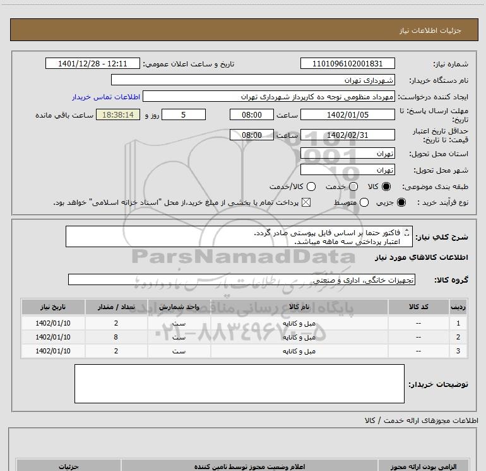Open the اطلاعات تماس خریدار link

pos(106,97)
